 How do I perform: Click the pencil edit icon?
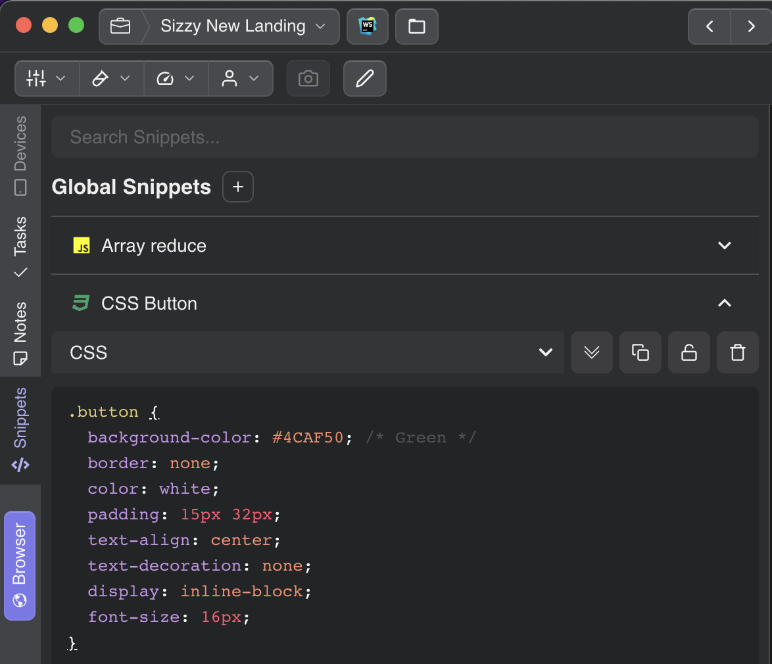[x=364, y=79]
